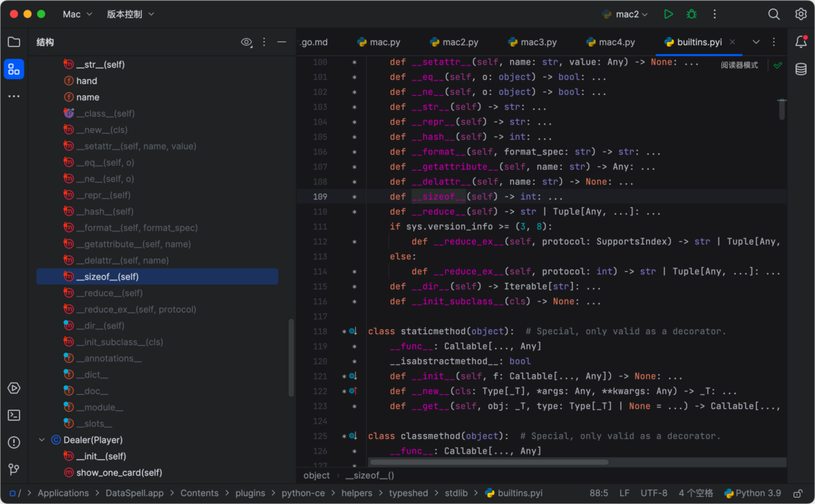Open the Project folder tool window
The height and width of the screenshot is (504, 815).
coord(14,42)
